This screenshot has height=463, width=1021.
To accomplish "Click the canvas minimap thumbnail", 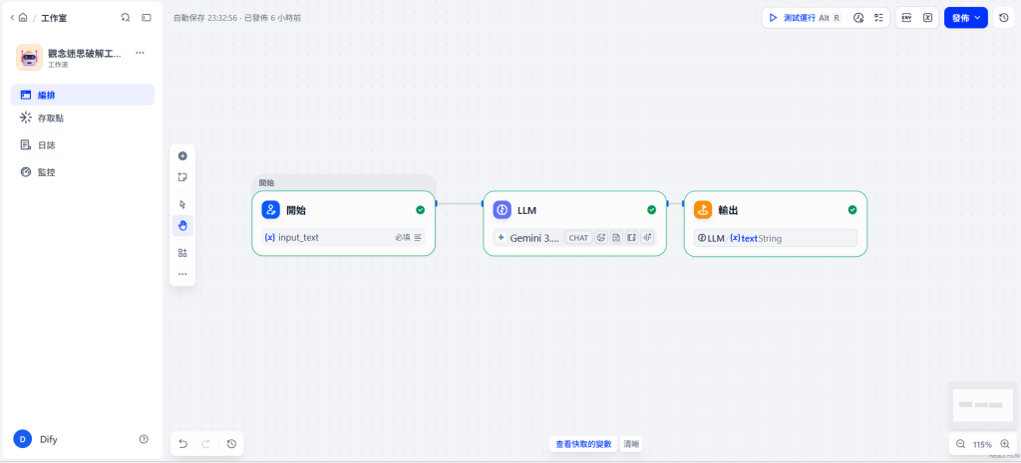I will click(x=982, y=405).
